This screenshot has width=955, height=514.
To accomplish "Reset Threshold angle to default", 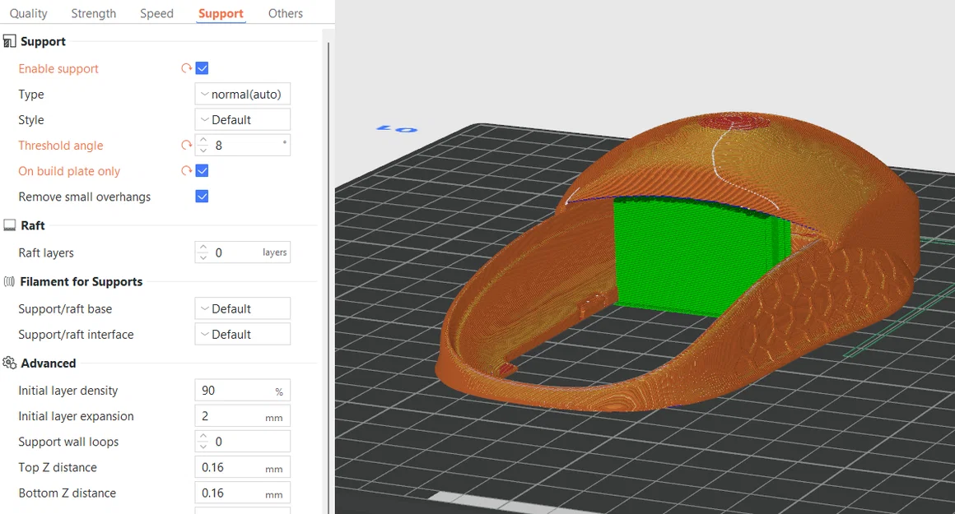I will click(186, 146).
